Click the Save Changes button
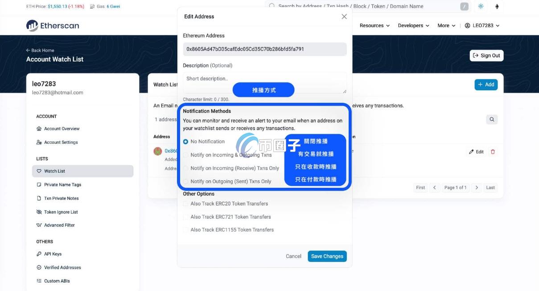The width and height of the screenshot is (539, 291). pyautogui.click(x=327, y=256)
